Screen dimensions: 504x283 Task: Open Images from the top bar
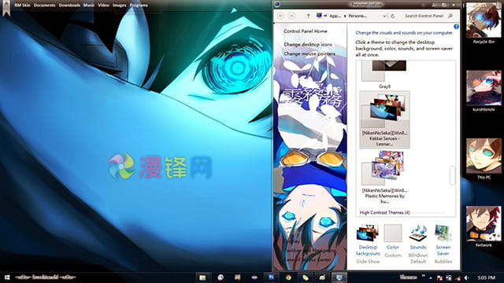point(119,6)
